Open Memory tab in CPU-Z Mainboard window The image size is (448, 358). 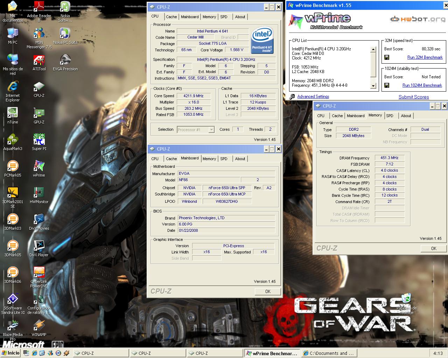pyautogui.click(x=209, y=159)
